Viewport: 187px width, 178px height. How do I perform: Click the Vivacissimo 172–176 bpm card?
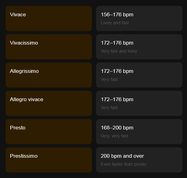tap(139, 47)
